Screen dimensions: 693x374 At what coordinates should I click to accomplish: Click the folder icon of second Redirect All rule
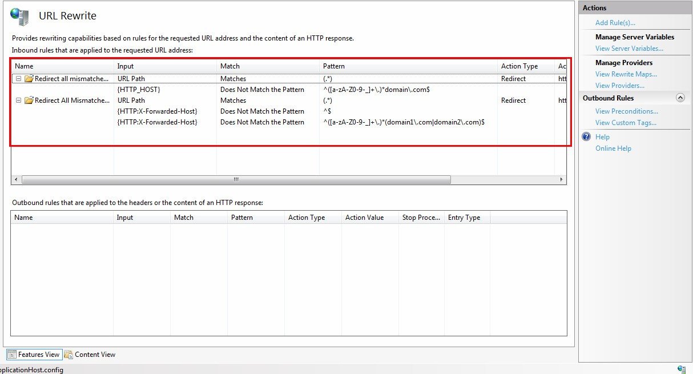(x=29, y=100)
